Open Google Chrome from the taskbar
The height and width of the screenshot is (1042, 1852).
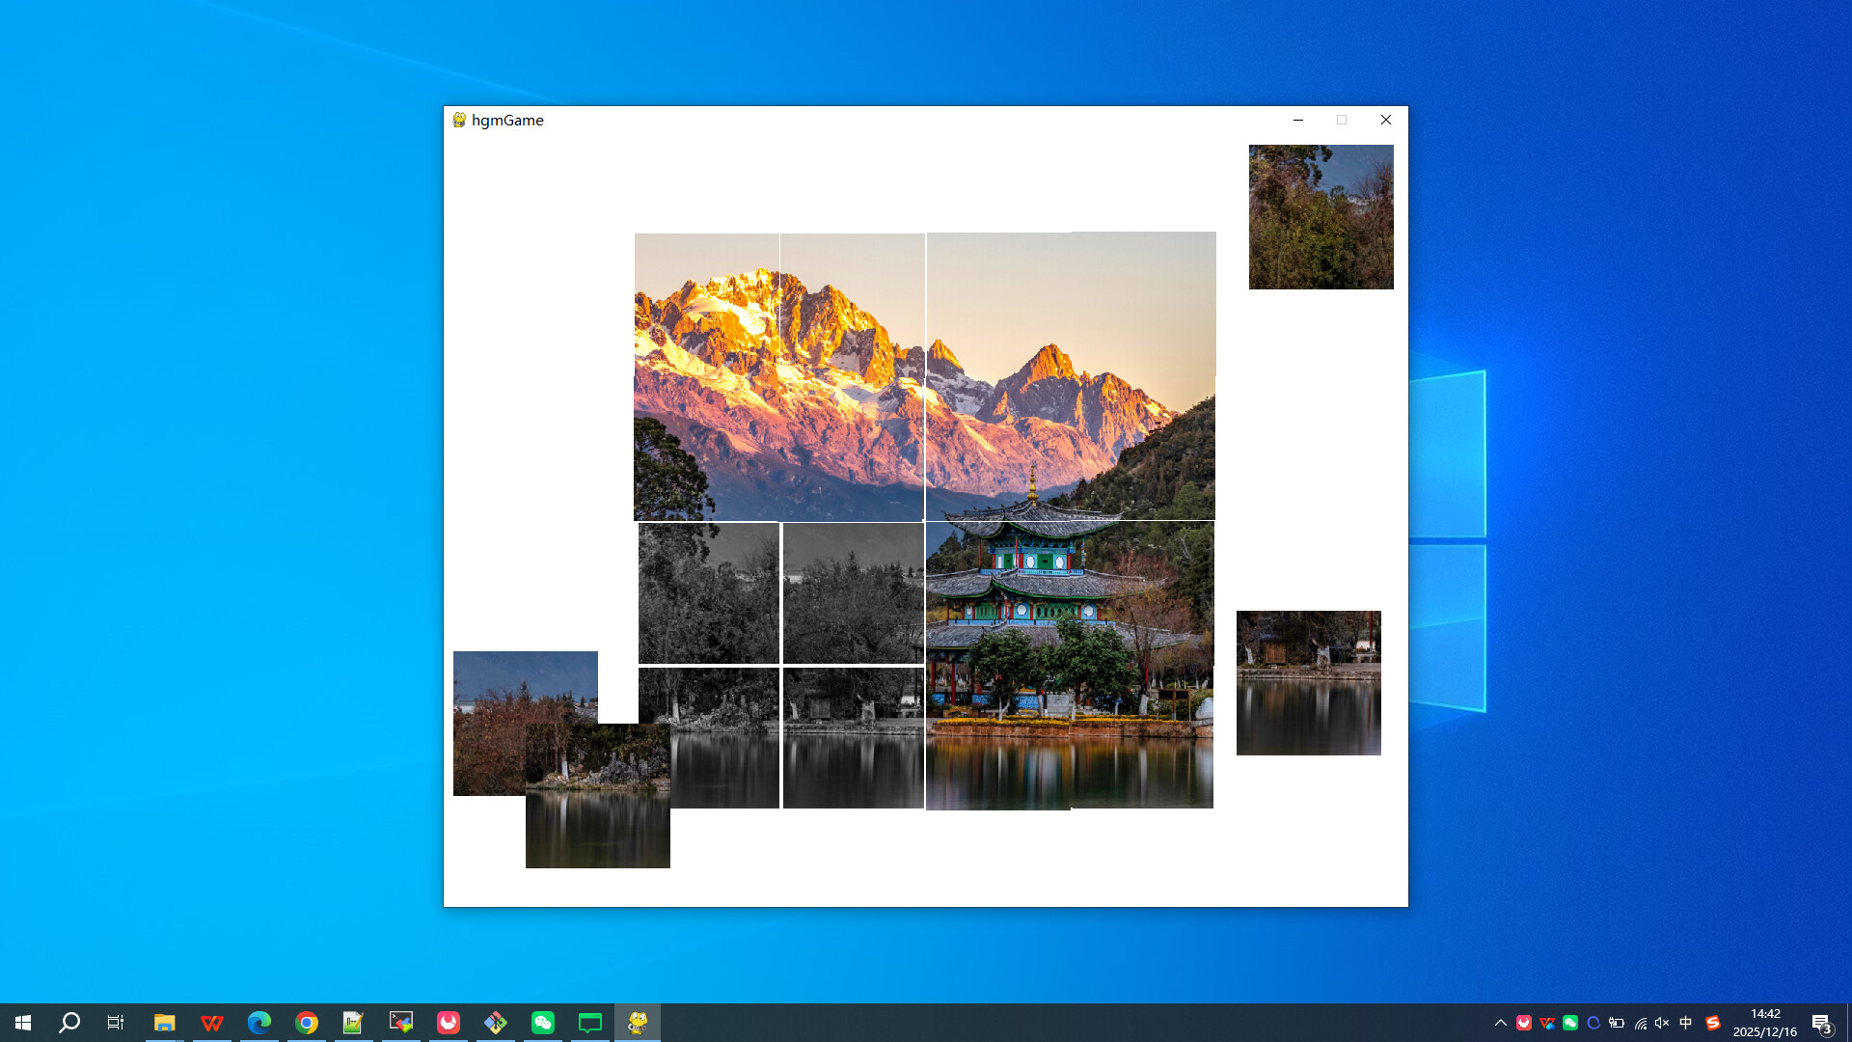point(306,1022)
